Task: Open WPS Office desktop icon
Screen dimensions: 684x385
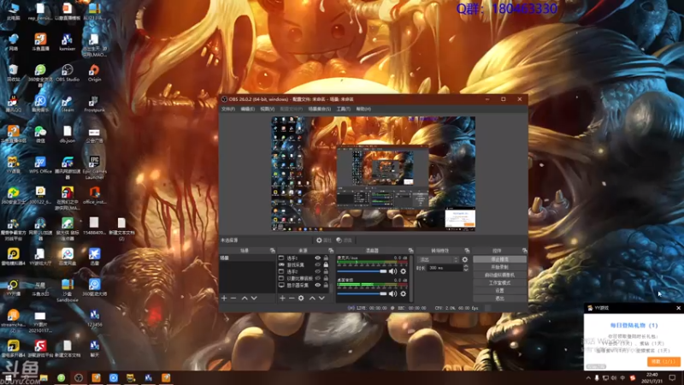Action: pyautogui.click(x=40, y=165)
